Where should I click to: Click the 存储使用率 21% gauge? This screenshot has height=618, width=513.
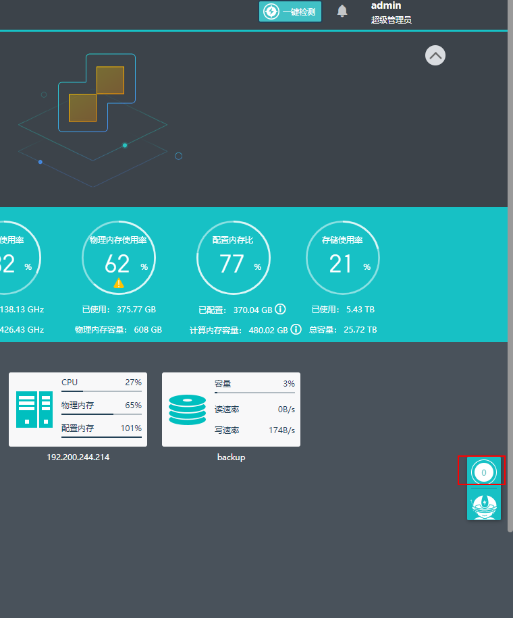343,257
